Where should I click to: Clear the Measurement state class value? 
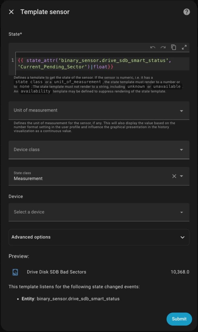point(174,176)
